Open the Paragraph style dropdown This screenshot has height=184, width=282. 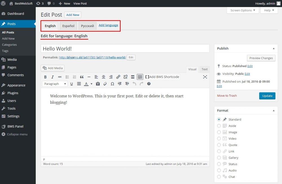[x=55, y=84]
